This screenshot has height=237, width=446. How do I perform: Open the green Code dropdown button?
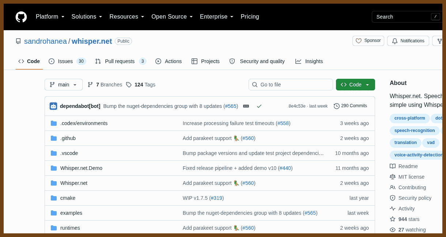point(355,85)
